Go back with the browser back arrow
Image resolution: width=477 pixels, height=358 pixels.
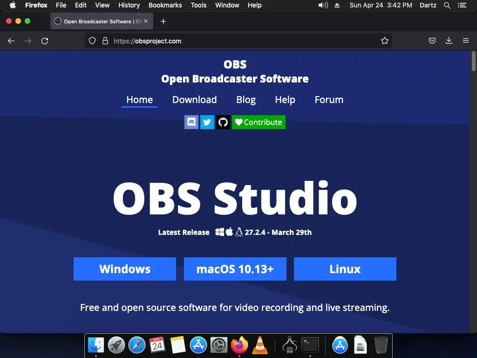(x=11, y=41)
